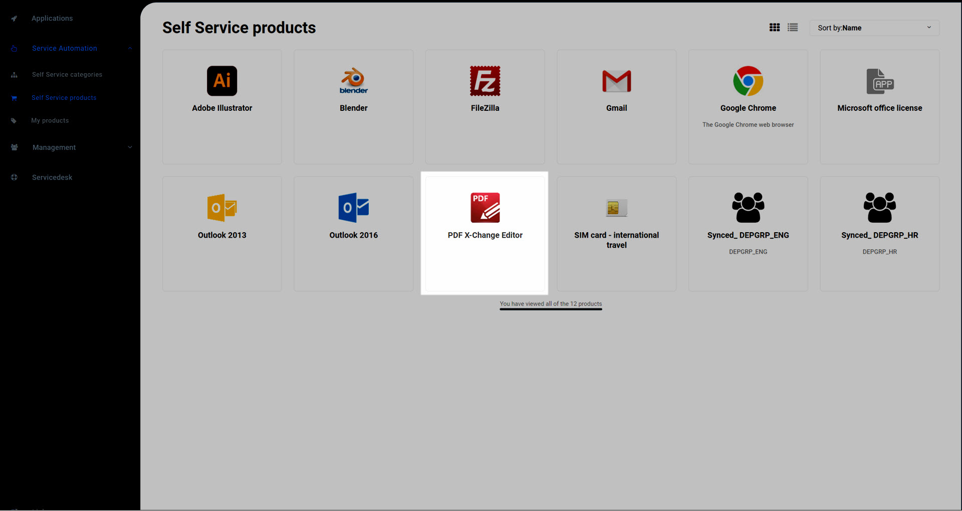This screenshot has height=511, width=962.
Task: Click the Applications rocket icon
Action: click(14, 19)
